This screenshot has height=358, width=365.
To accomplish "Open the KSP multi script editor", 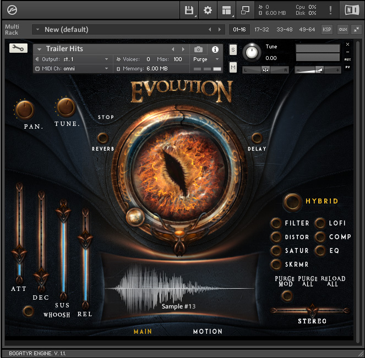I will (x=327, y=29).
